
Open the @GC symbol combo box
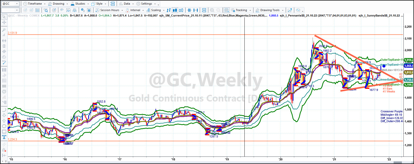pos(10,4)
